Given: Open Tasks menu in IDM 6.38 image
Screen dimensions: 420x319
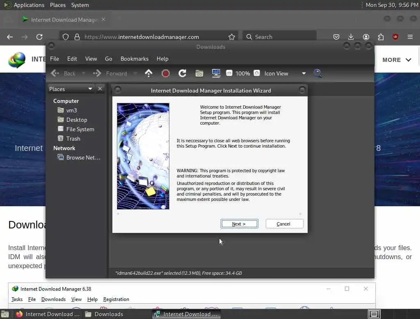Looking at the screenshot, I should click(17, 299).
